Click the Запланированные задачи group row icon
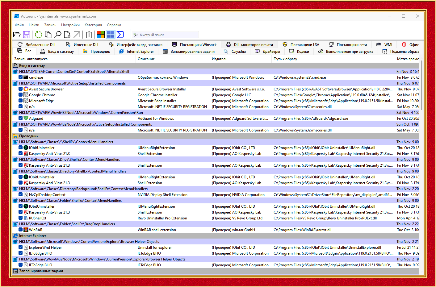 [x=15, y=271]
